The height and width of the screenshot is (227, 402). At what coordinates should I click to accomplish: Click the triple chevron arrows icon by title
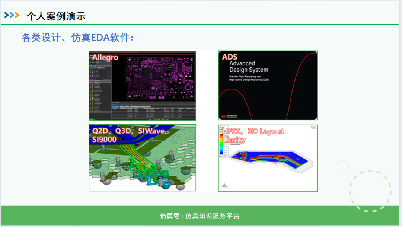12,15
